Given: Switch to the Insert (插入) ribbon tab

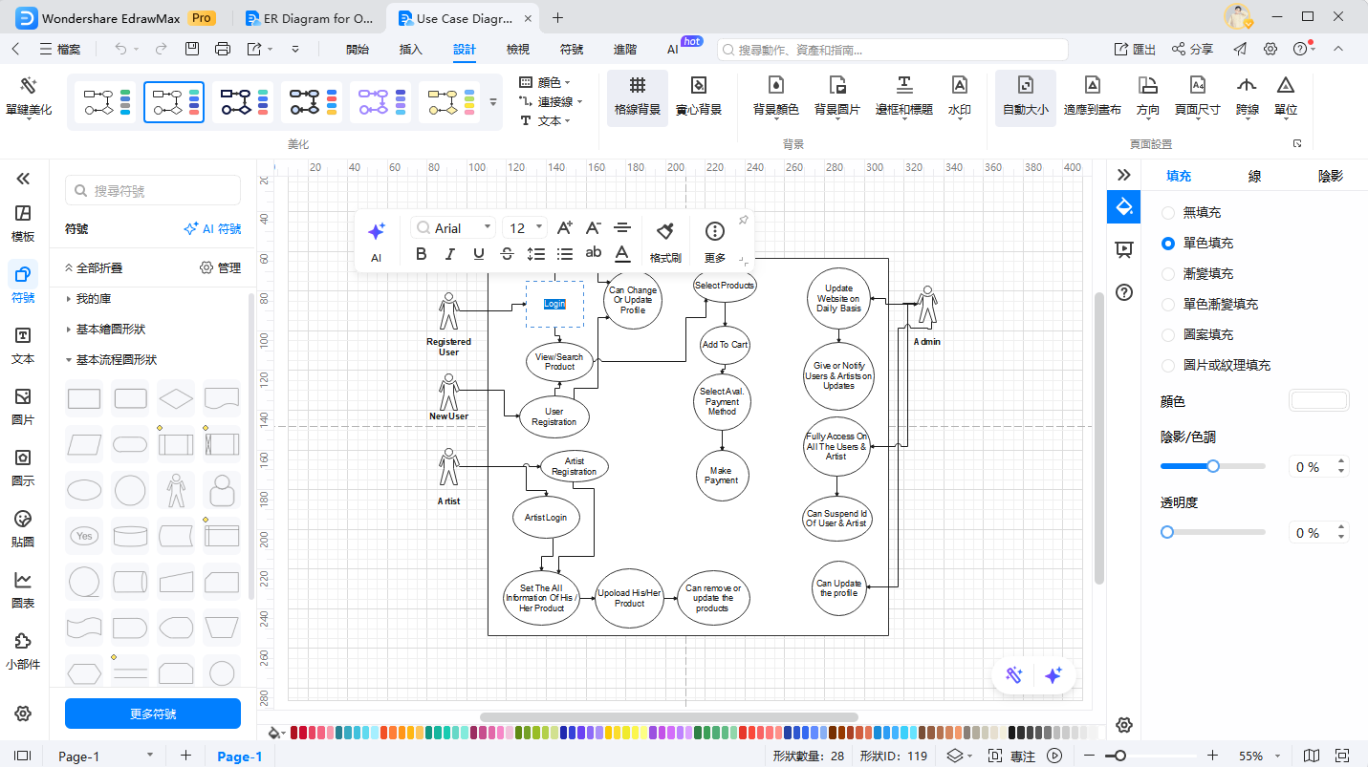Looking at the screenshot, I should point(410,50).
